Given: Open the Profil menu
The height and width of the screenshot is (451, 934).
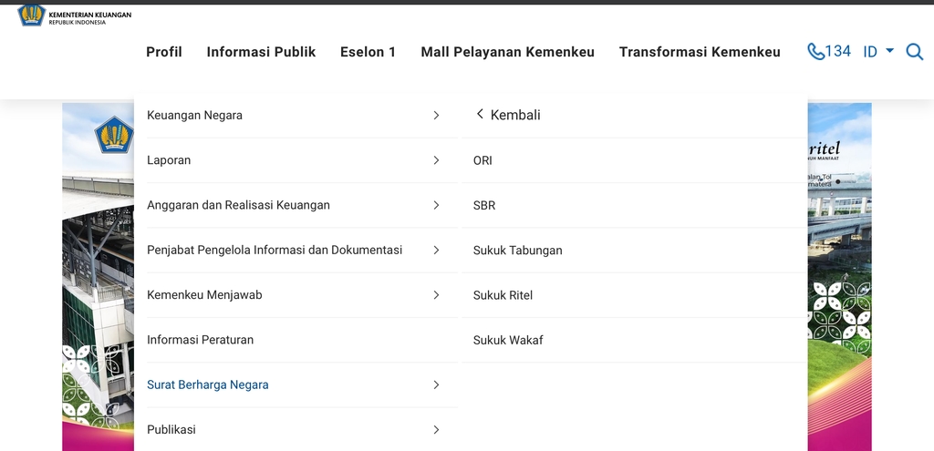Looking at the screenshot, I should 164,52.
